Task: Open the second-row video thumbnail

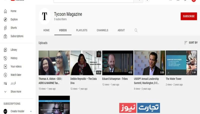Action: point(54,105)
